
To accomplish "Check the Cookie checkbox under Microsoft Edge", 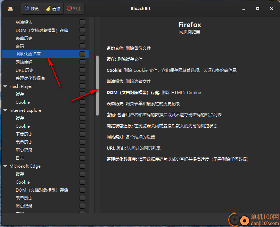I will [82, 182].
